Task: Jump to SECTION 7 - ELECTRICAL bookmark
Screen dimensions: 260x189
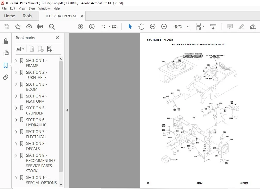Action: pos(36,134)
